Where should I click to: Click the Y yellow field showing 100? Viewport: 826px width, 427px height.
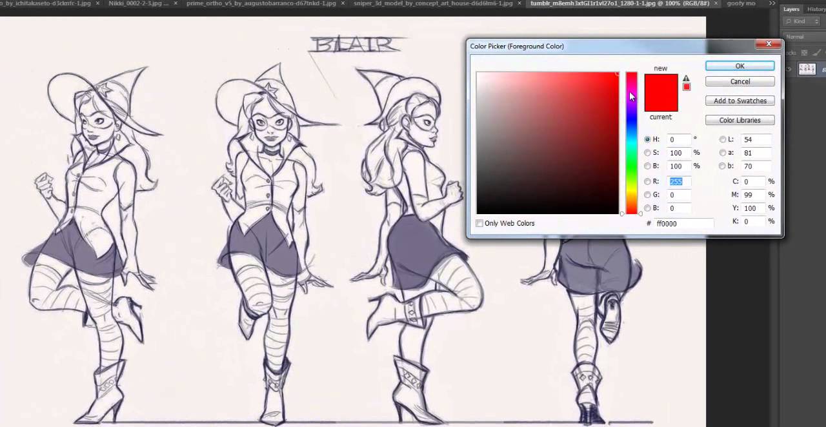(753, 208)
